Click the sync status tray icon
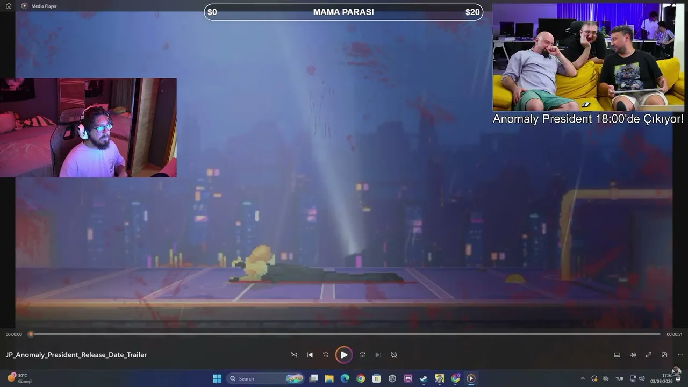The image size is (688, 387). tap(594, 378)
